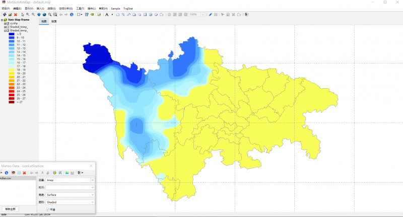Viewport: 403px width, 217px height.
Task: Select the Pan hand tool
Action: (x=39, y=15)
